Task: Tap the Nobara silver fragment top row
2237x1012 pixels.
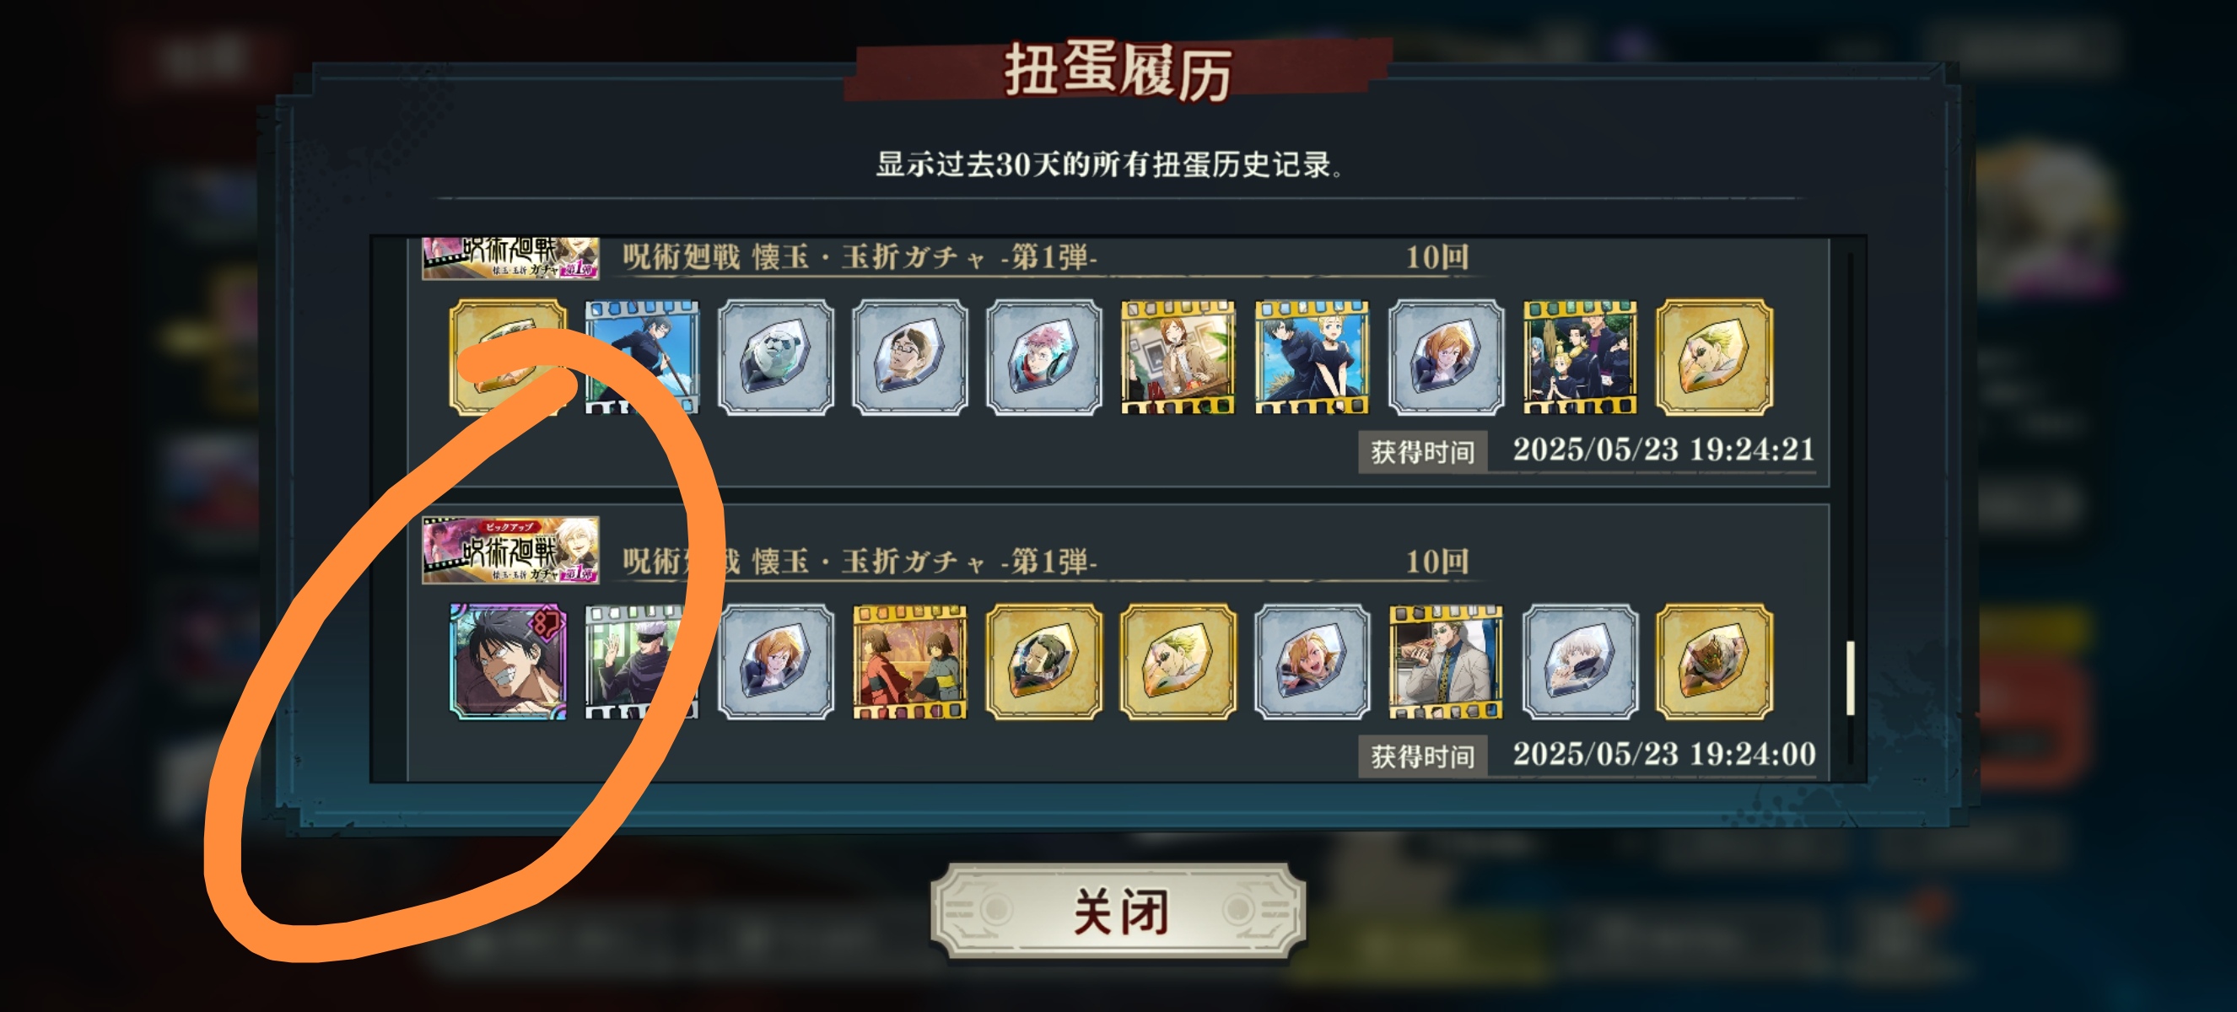Action: (1446, 357)
